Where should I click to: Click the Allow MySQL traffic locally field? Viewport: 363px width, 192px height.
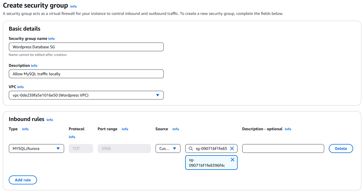point(86,74)
